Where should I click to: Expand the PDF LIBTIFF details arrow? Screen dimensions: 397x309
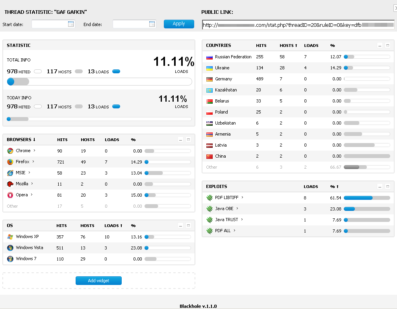(x=242, y=197)
